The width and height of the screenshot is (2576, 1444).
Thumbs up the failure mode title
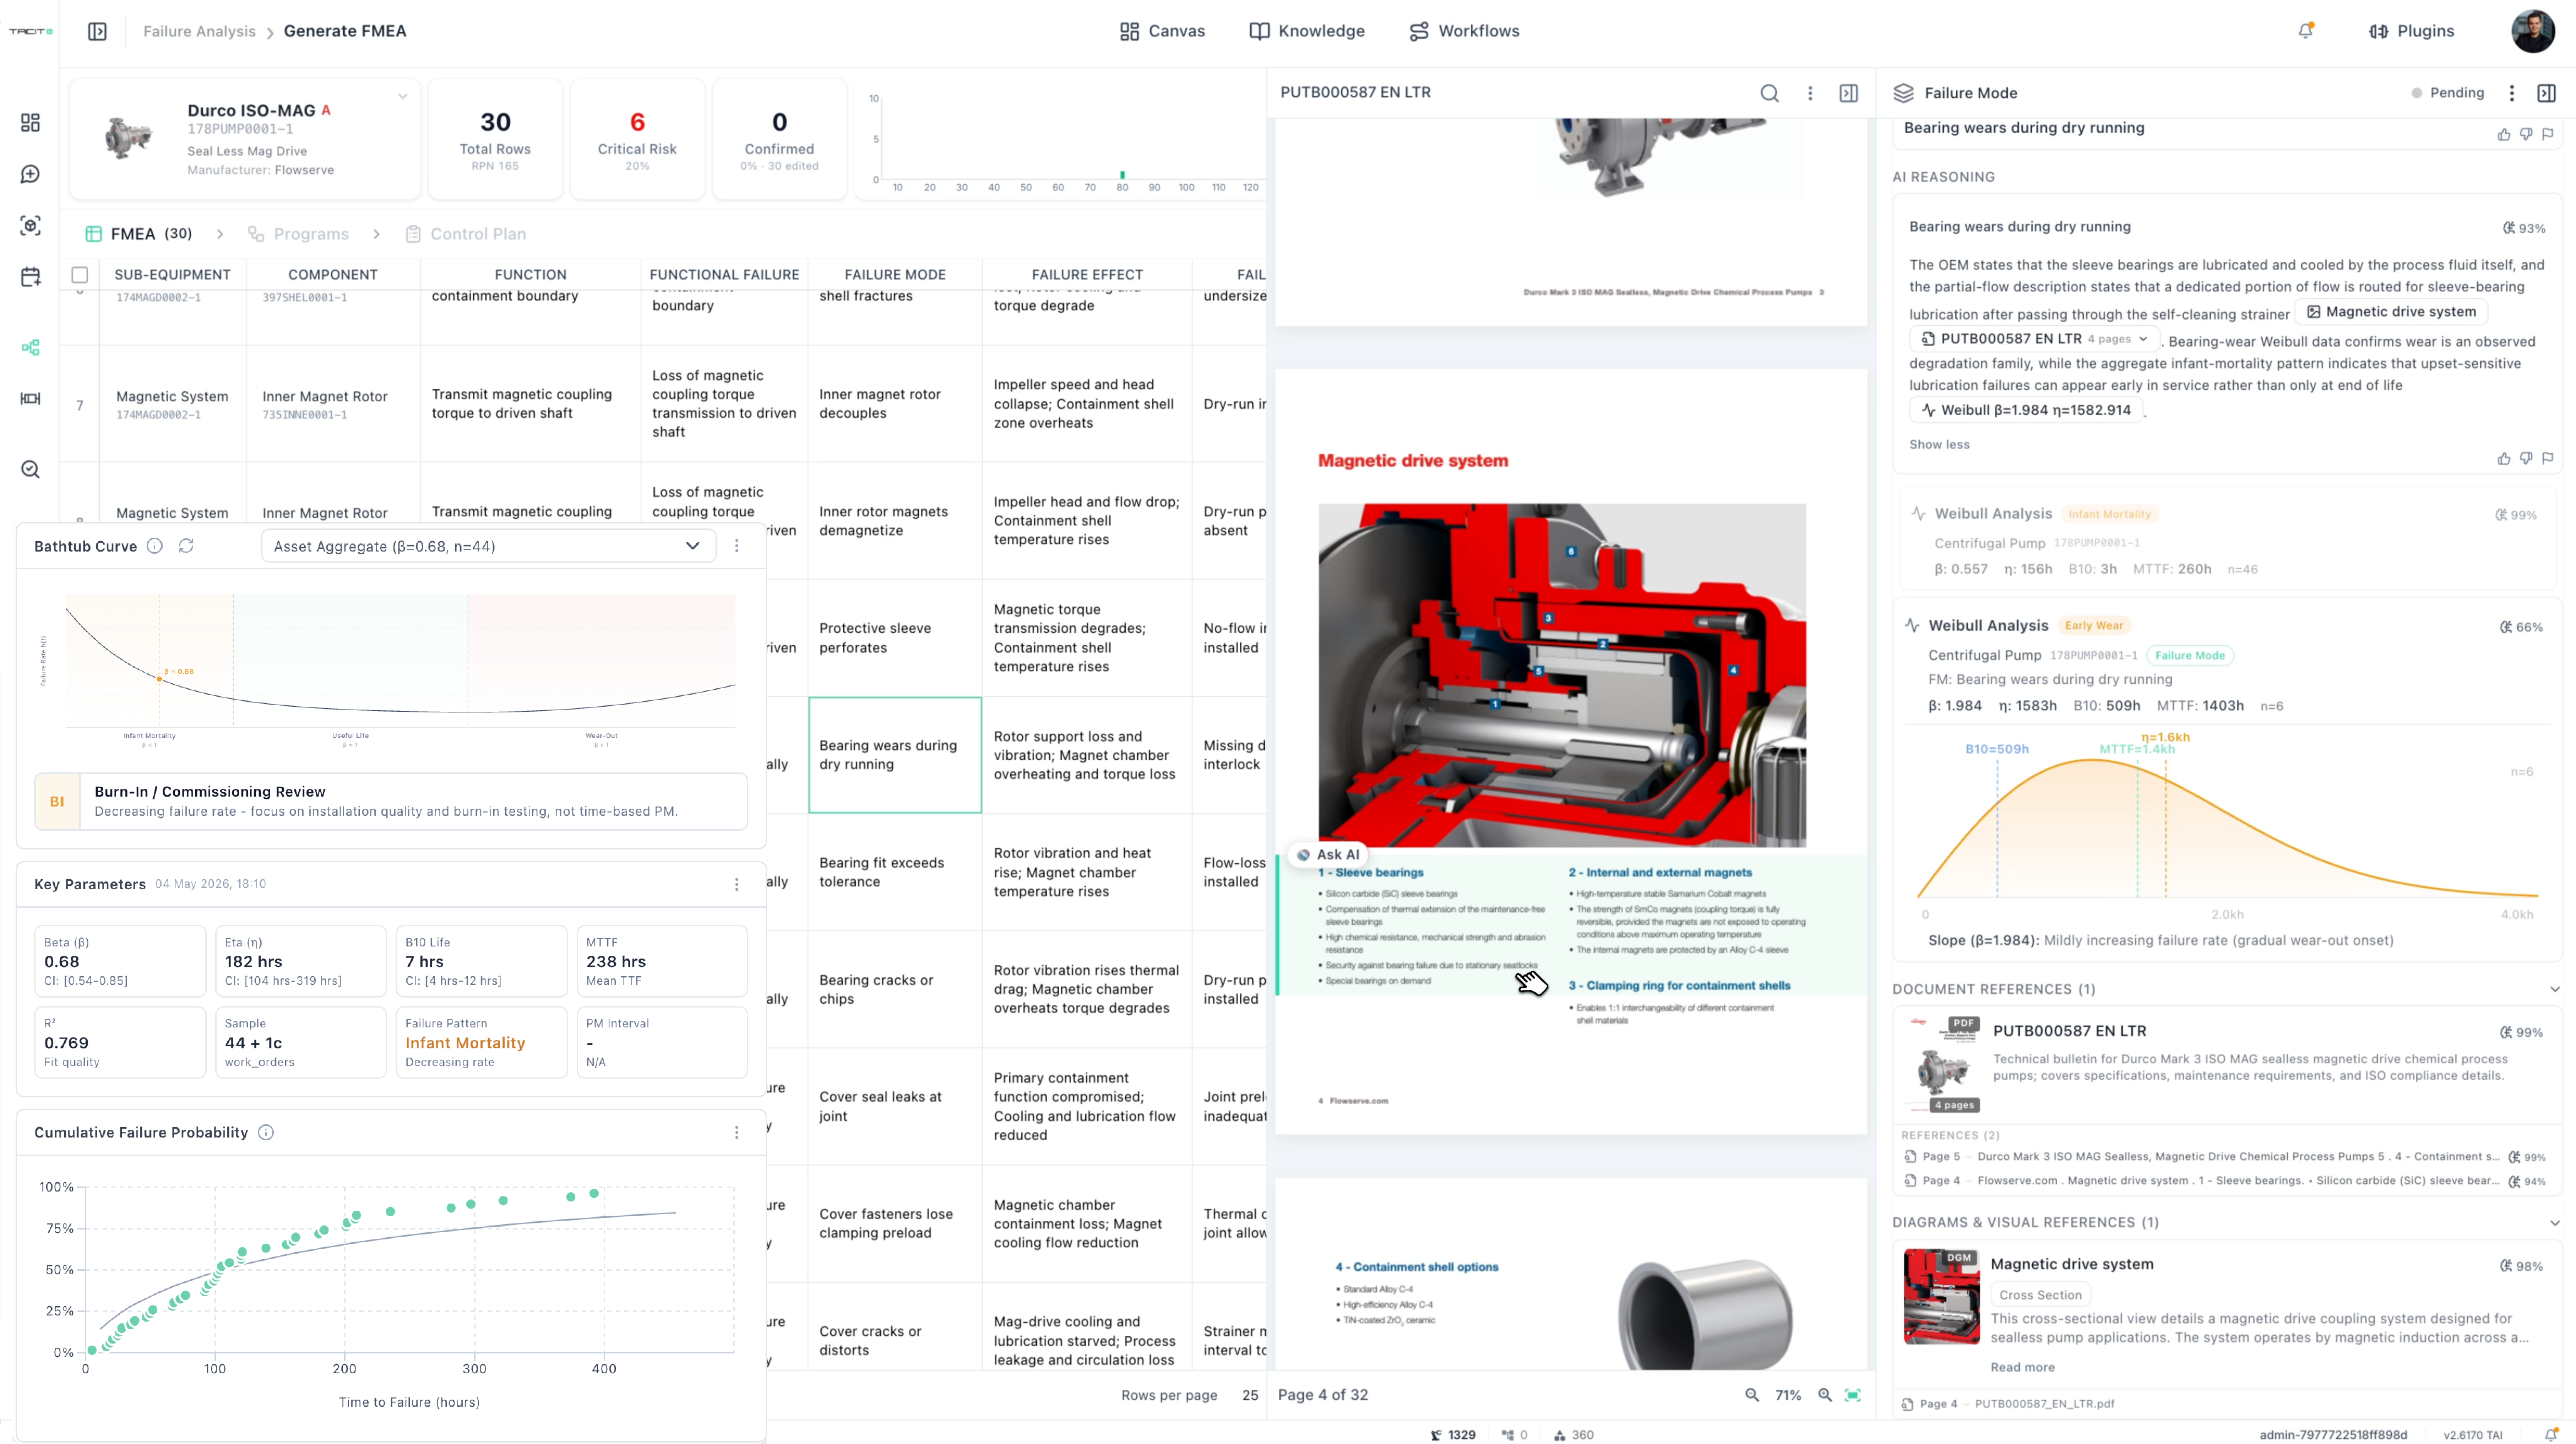click(x=2504, y=134)
